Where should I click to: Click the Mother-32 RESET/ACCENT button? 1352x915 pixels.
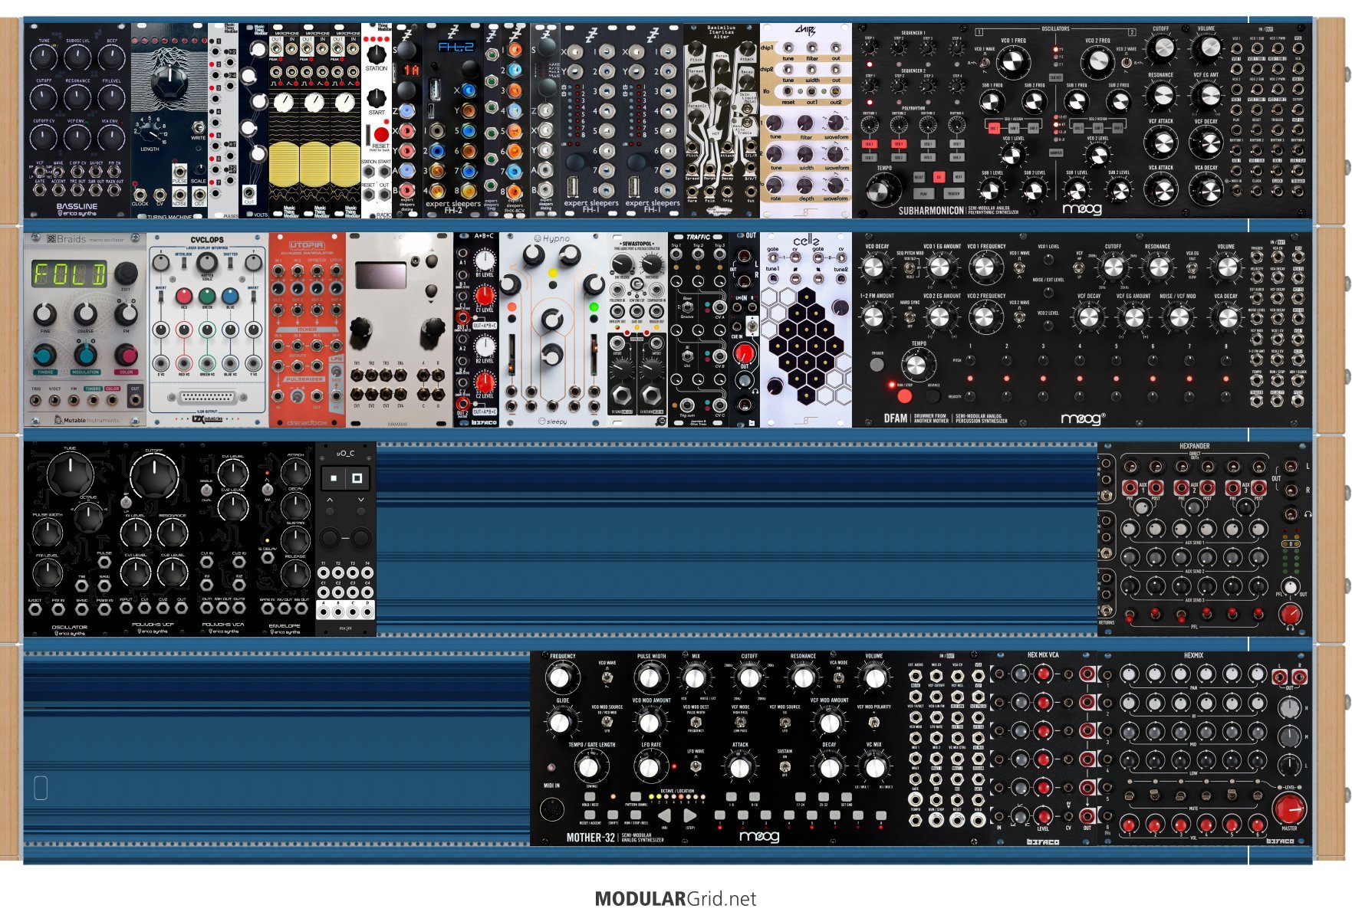pos(590,815)
